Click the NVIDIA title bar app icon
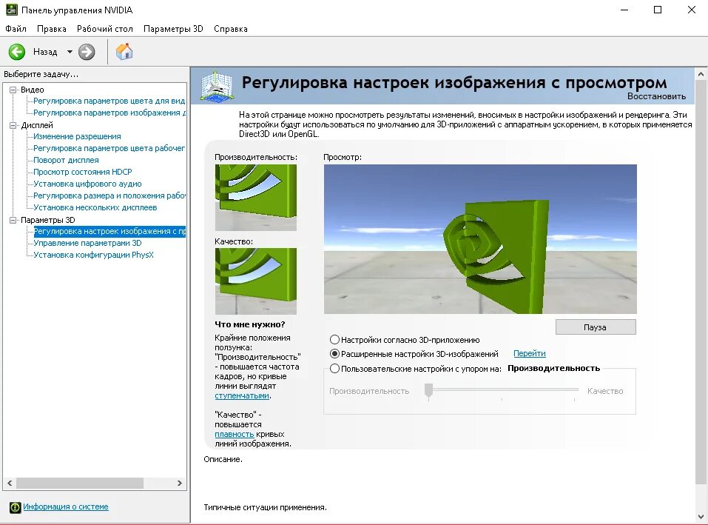 click(11, 10)
